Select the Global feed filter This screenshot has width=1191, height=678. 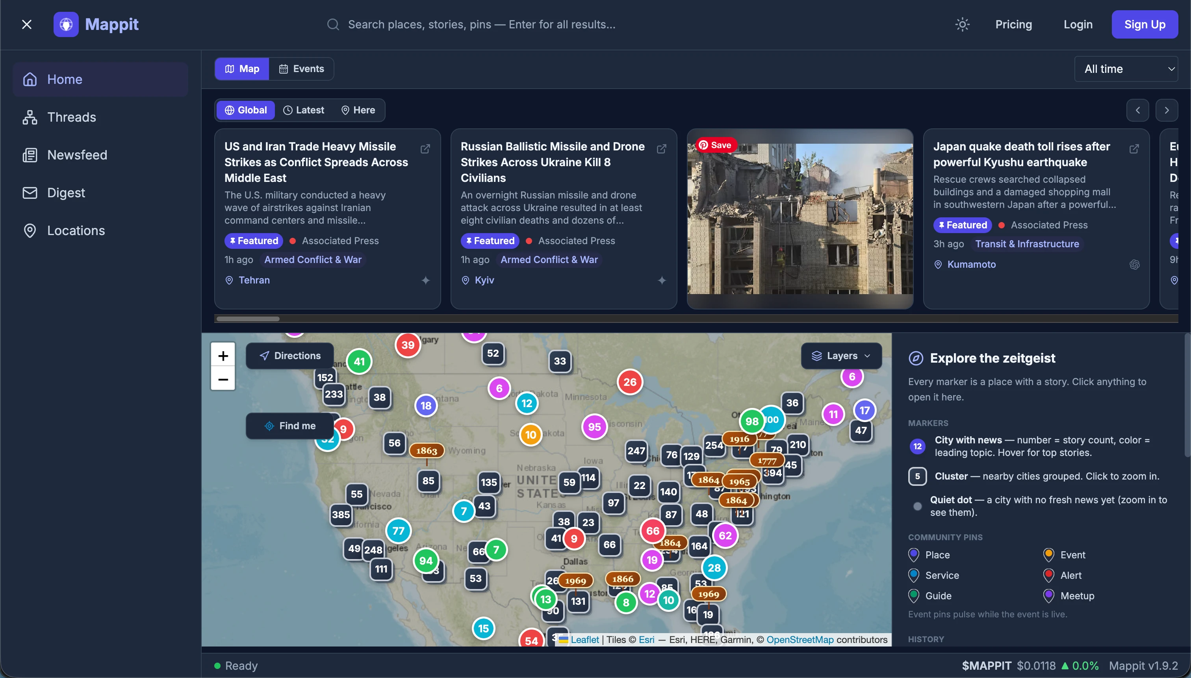245,110
